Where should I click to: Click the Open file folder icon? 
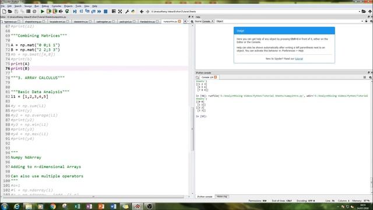(x=10, y=12)
